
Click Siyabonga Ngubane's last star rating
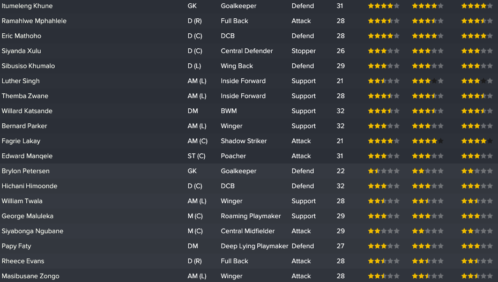click(x=477, y=231)
